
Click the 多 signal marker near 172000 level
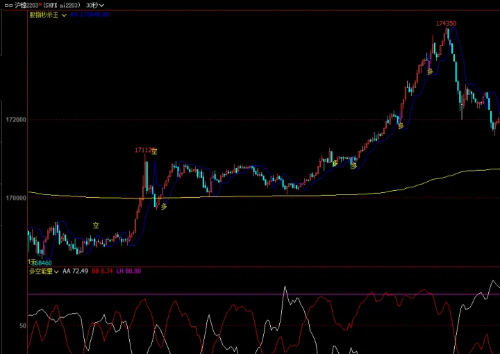[x=400, y=126]
